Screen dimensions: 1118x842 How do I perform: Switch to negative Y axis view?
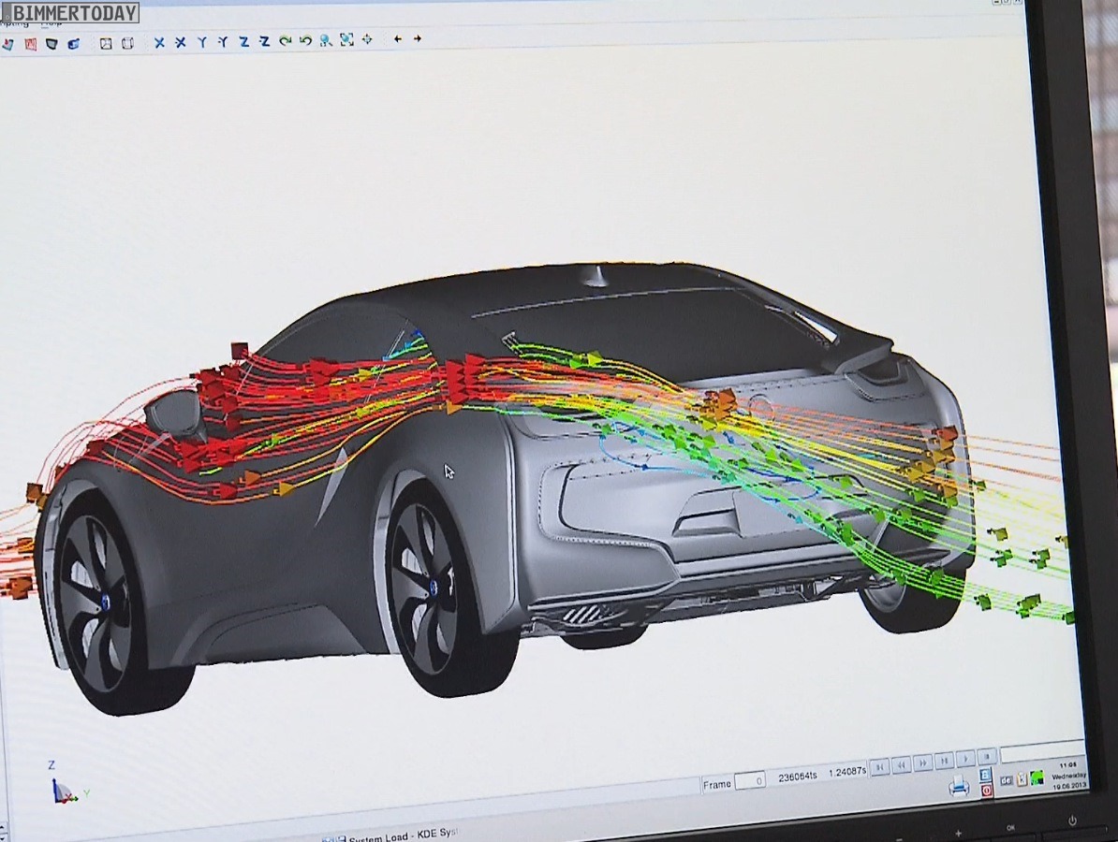tap(223, 42)
